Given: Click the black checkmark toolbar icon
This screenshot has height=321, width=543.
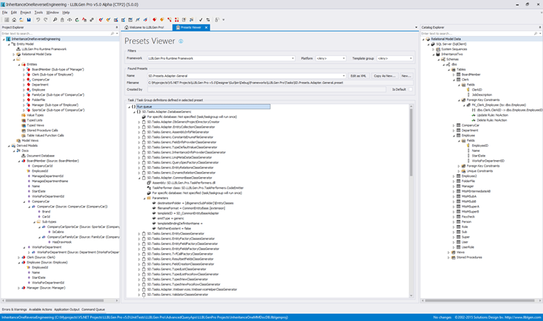Looking at the screenshot, I should click(201, 20).
